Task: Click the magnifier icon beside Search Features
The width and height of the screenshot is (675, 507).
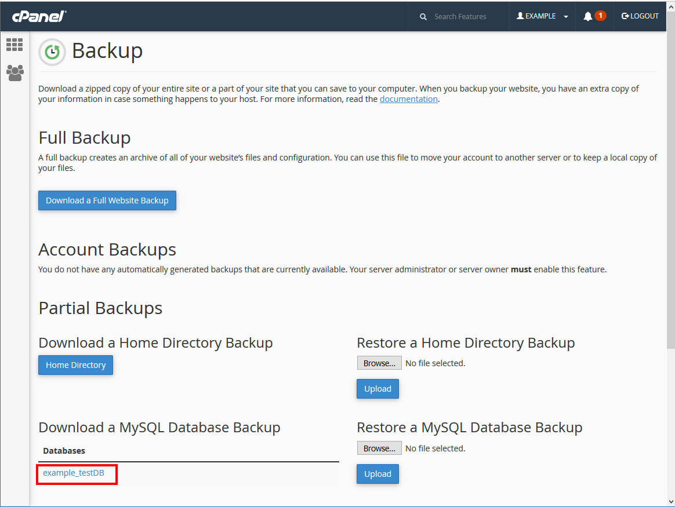Action: (423, 17)
